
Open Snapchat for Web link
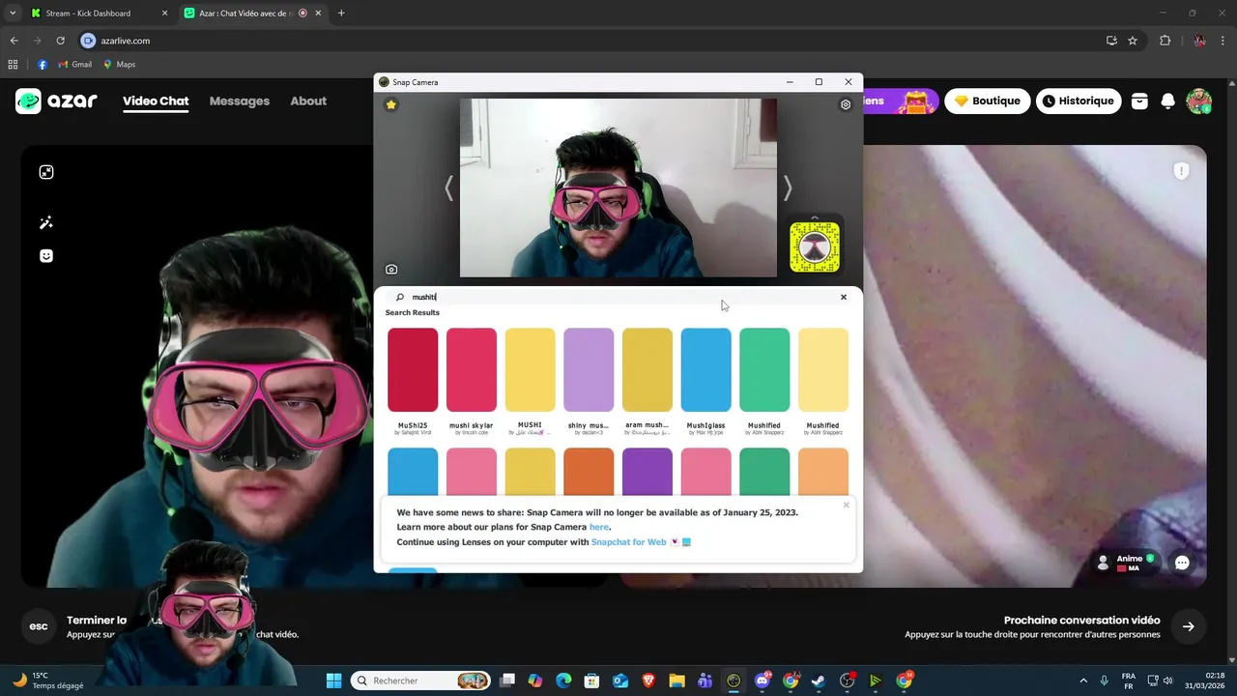pyautogui.click(x=628, y=542)
